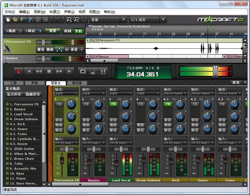250x195 pixels.
Task: Toggle automation icon on Percussion FX track
Action: tap(59, 50)
